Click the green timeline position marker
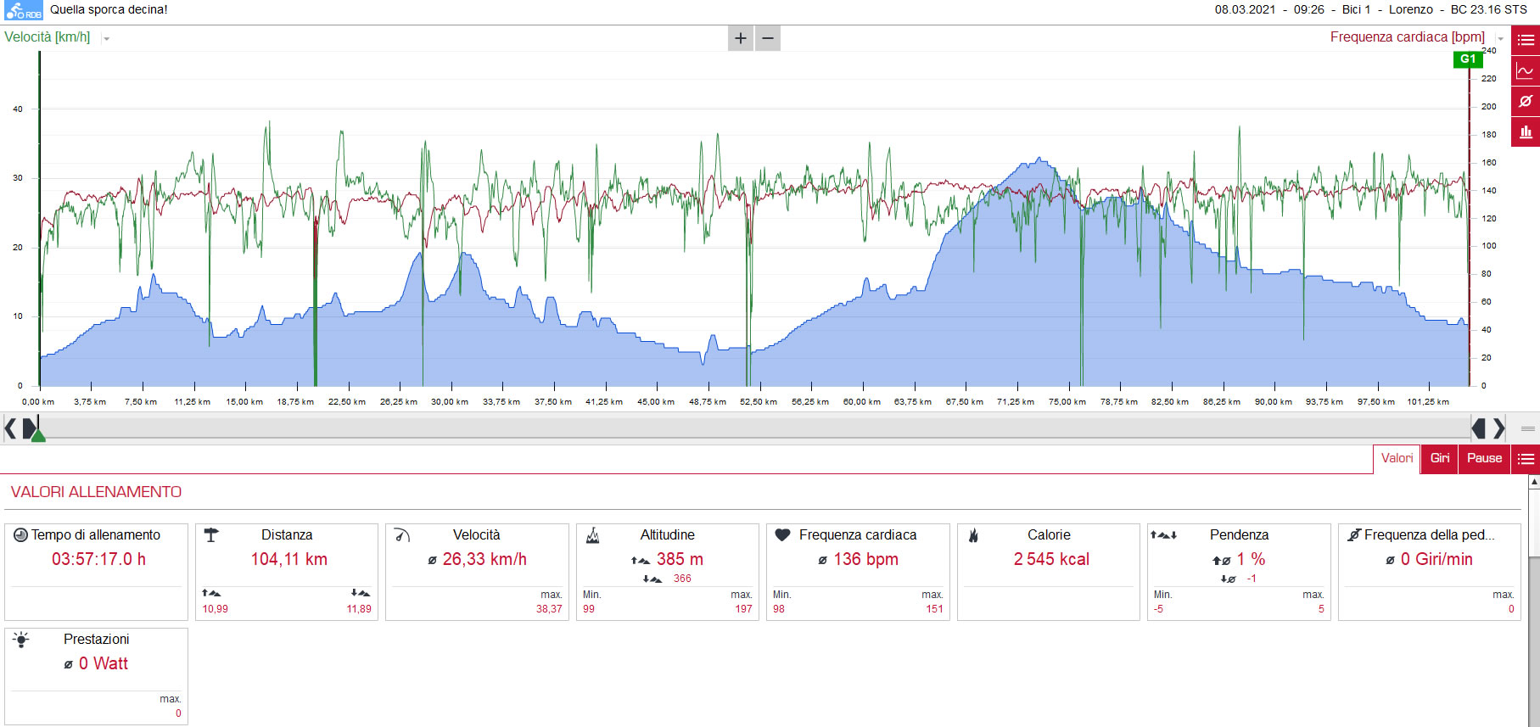This screenshot has height=727, width=1540. click(37, 434)
